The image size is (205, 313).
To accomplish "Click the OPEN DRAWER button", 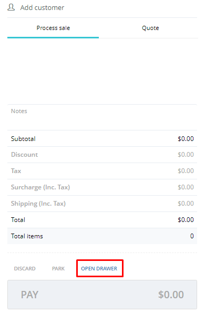I will (x=99, y=269).
